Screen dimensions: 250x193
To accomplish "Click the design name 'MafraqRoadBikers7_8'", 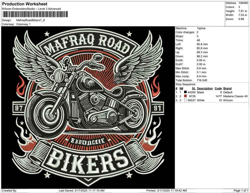I will [x=31, y=20].
